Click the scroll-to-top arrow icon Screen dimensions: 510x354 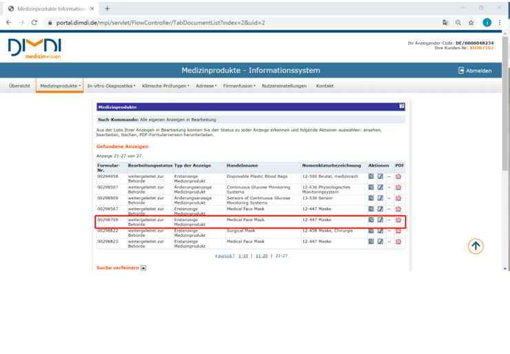(476, 246)
